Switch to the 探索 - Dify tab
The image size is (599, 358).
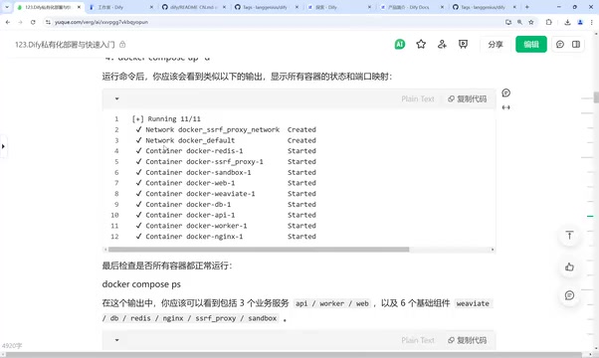[338, 7]
